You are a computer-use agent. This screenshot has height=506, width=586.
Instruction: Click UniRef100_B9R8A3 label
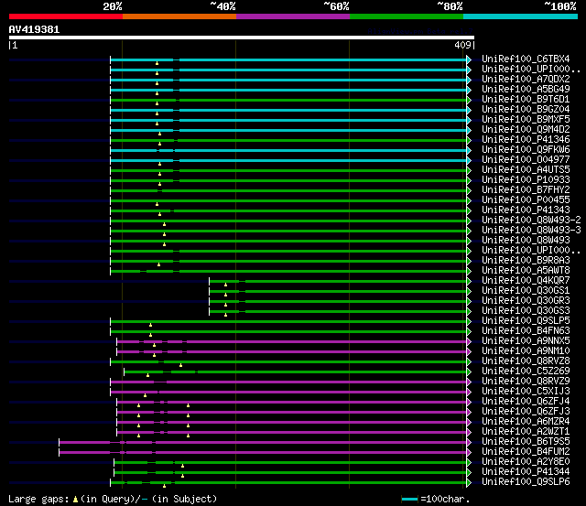526,260
